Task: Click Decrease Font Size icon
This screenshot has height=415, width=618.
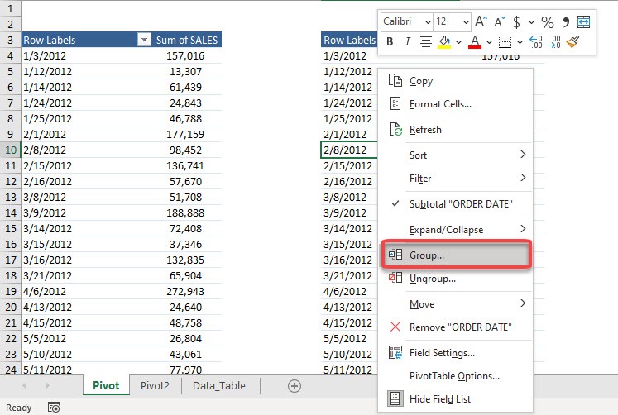Action: pyautogui.click(x=500, y=22)
